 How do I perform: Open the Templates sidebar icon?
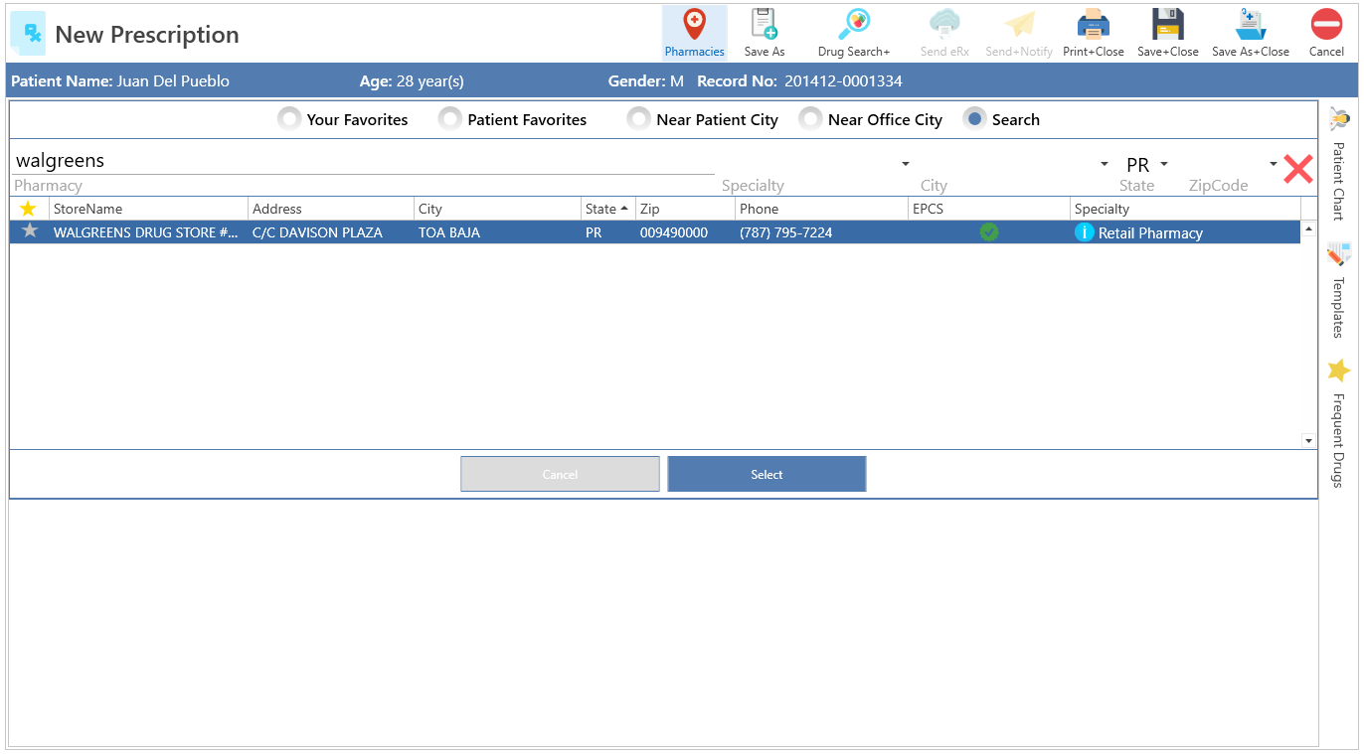1339,254
